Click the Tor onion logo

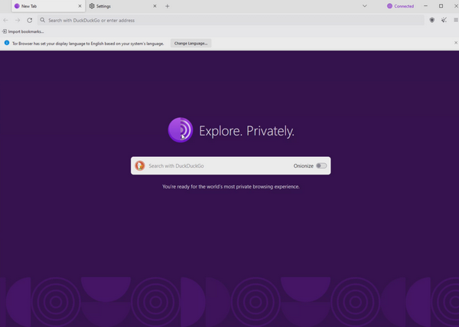click(181, 130)
